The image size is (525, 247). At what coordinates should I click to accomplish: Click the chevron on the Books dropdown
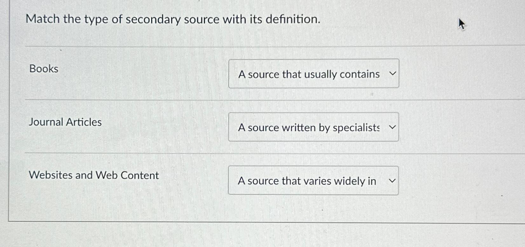click(x=392, y=73)
